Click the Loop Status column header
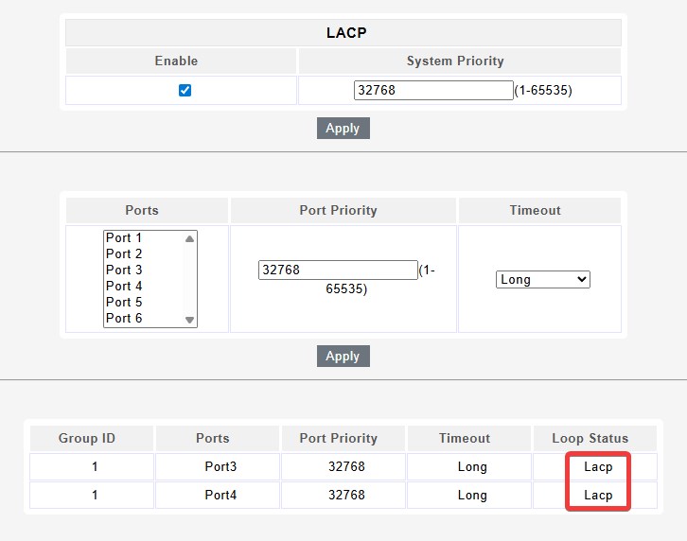This screenshot has width=687, height=541. 590,439
